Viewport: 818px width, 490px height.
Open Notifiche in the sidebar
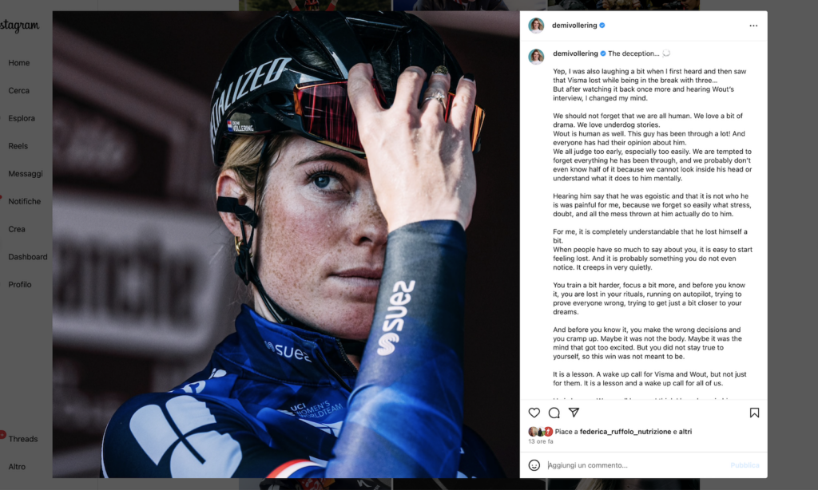tap(25, 201)
